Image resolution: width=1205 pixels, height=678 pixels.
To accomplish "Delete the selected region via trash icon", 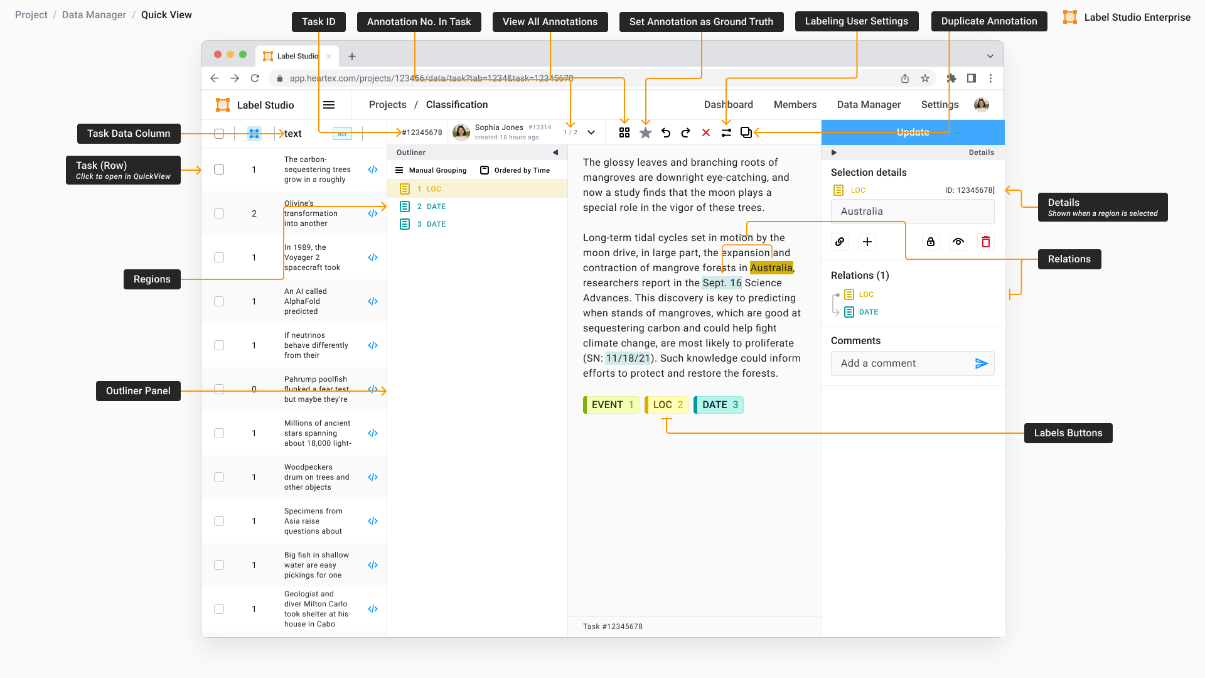I will pos(985,242).
